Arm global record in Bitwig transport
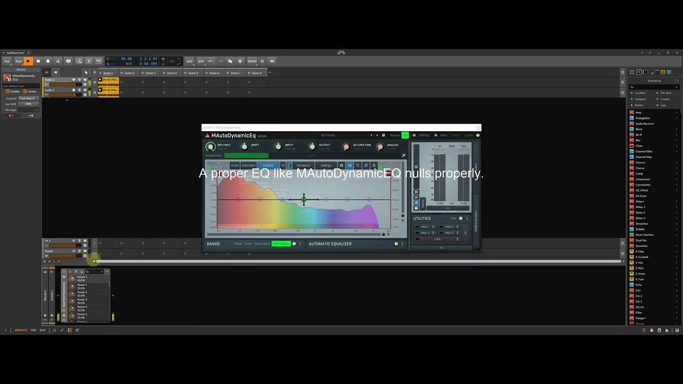The image size is (683, 384). click(48, 61)
